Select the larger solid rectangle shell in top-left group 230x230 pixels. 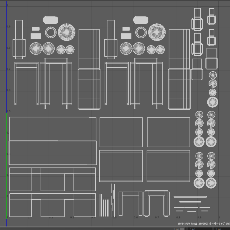click(36, 36)
